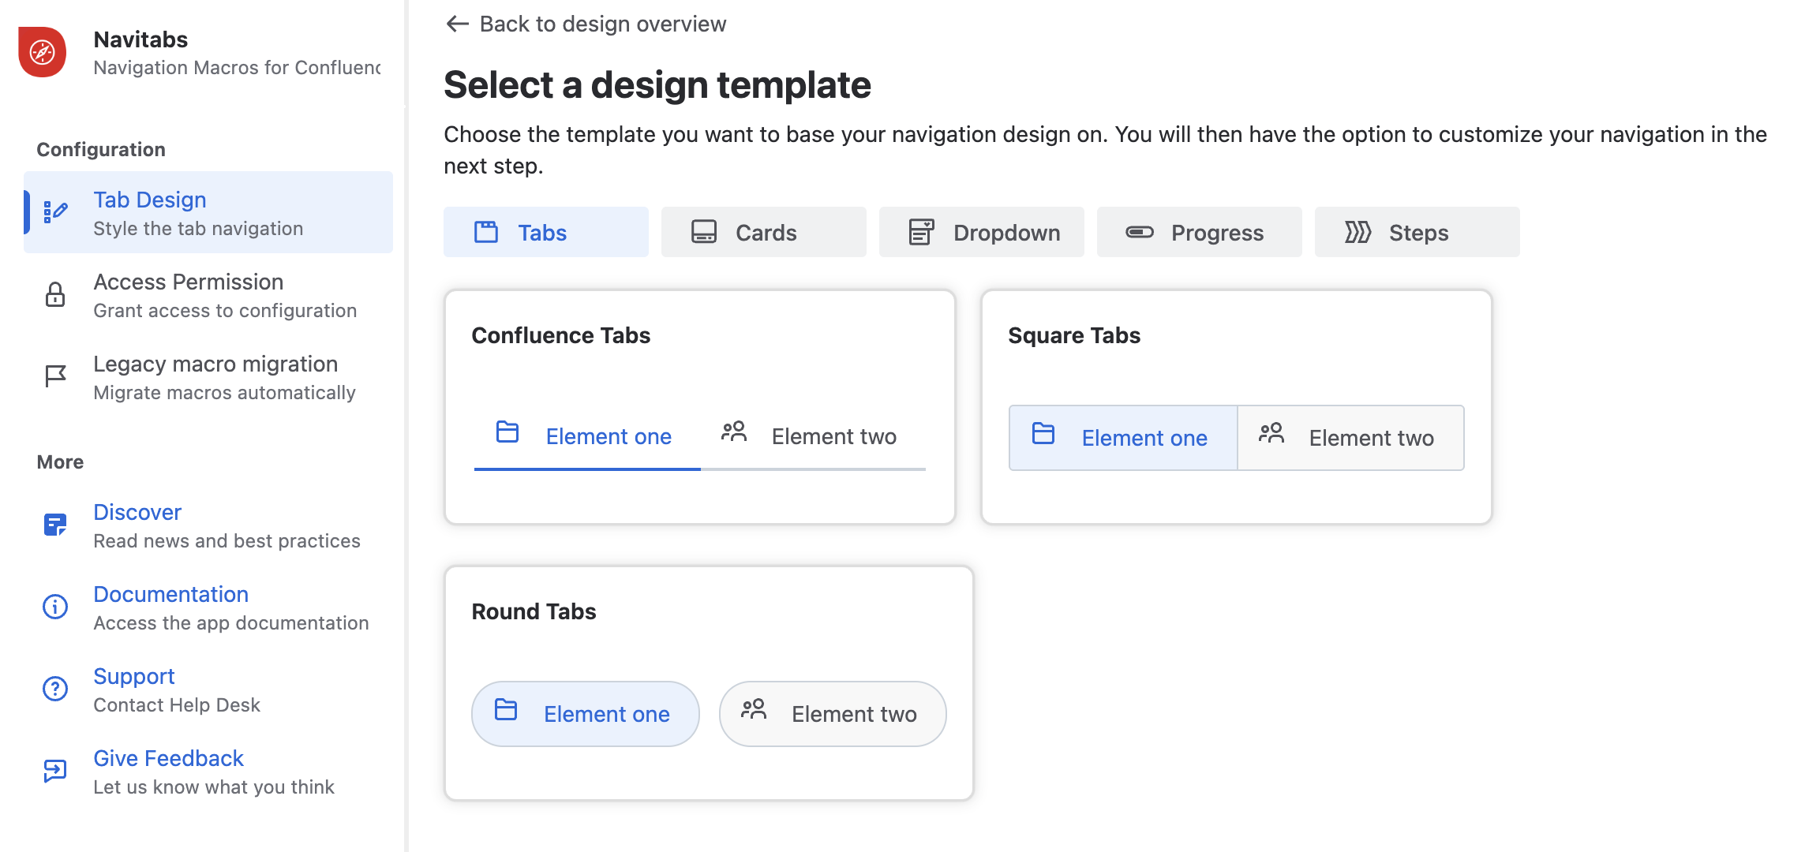Click the Support question mark icon
The image size is (1820, 852).
[x=55, y=689]
